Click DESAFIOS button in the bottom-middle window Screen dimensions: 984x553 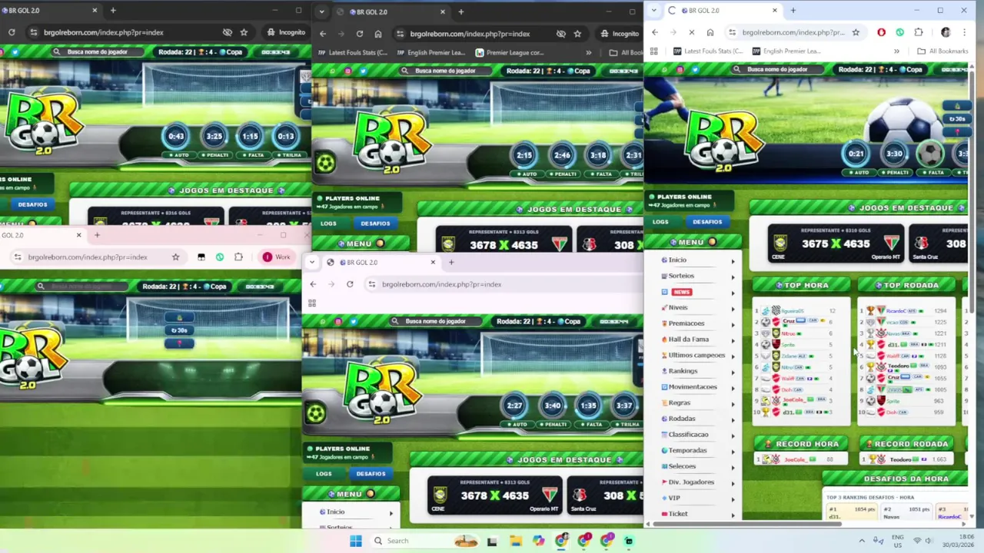371,473
